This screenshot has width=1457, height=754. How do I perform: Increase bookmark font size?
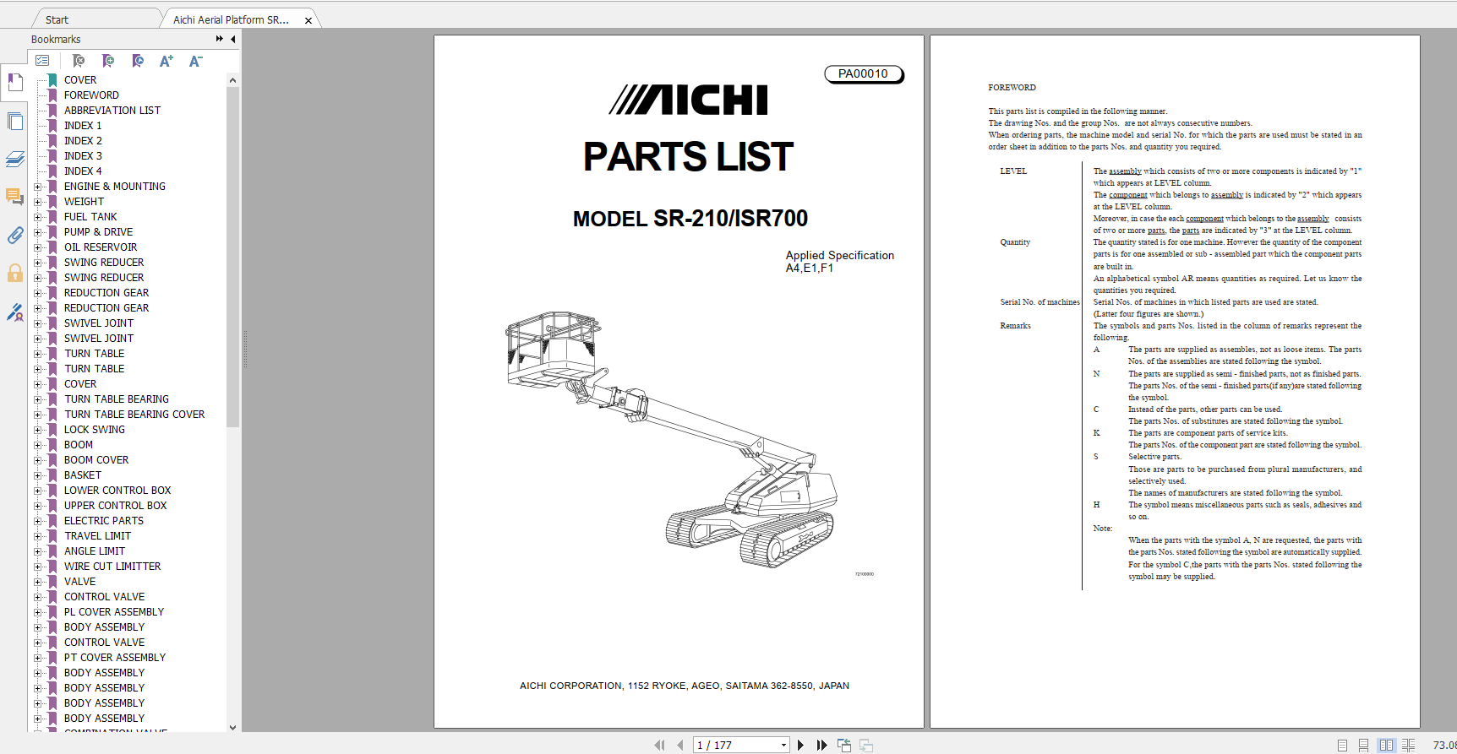click(166, 61)
